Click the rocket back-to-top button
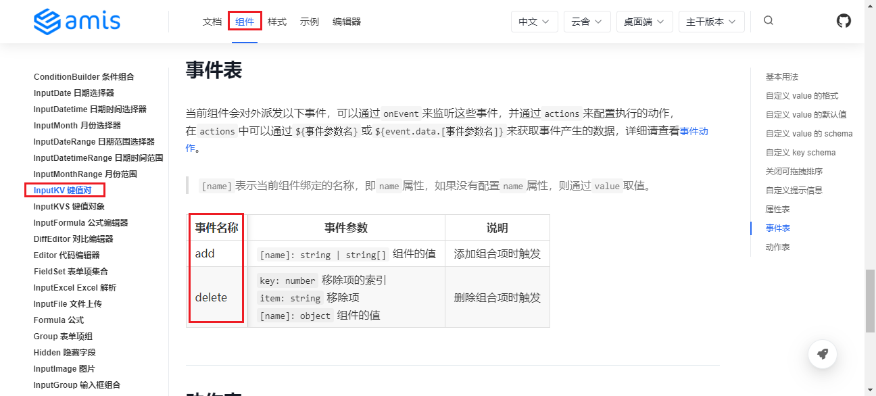The image size is (876, 396). click(823, 353)
